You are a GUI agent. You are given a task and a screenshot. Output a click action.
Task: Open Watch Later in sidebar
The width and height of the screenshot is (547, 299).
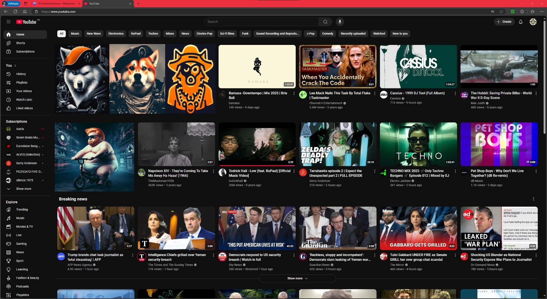[x=25, y=100]
